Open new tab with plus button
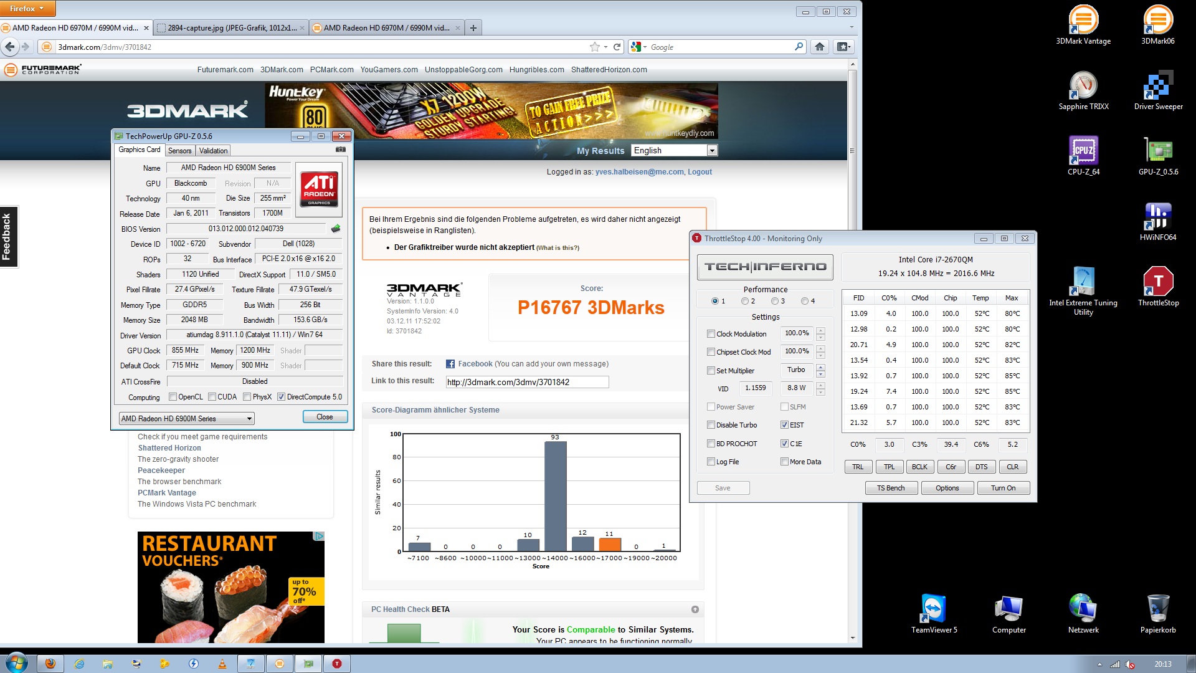Image resolution: width=1196 pixels, height=673 pixels. [473, 27]
